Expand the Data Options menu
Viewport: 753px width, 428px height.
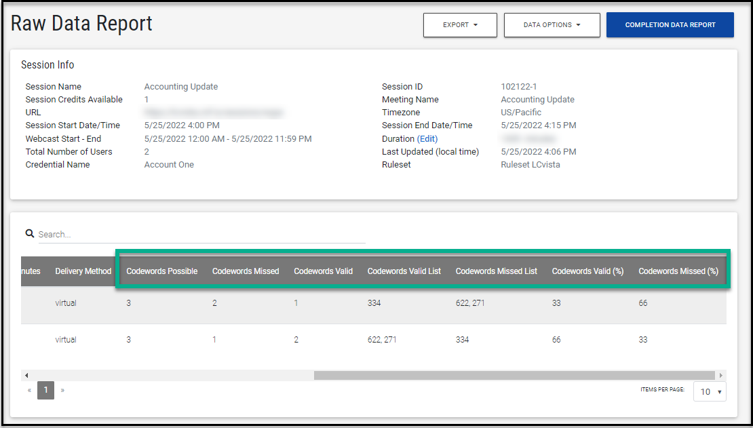[x=552, y=25]
